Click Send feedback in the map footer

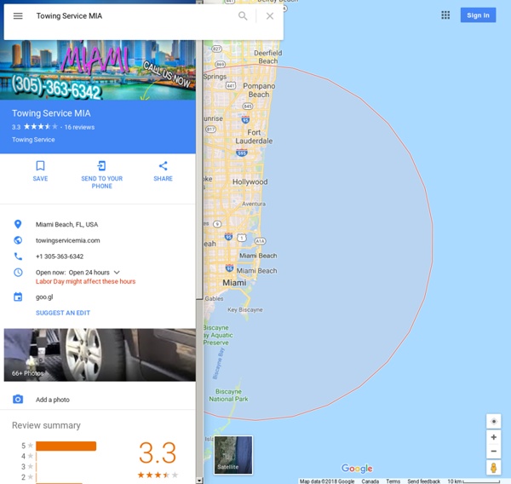423,481
